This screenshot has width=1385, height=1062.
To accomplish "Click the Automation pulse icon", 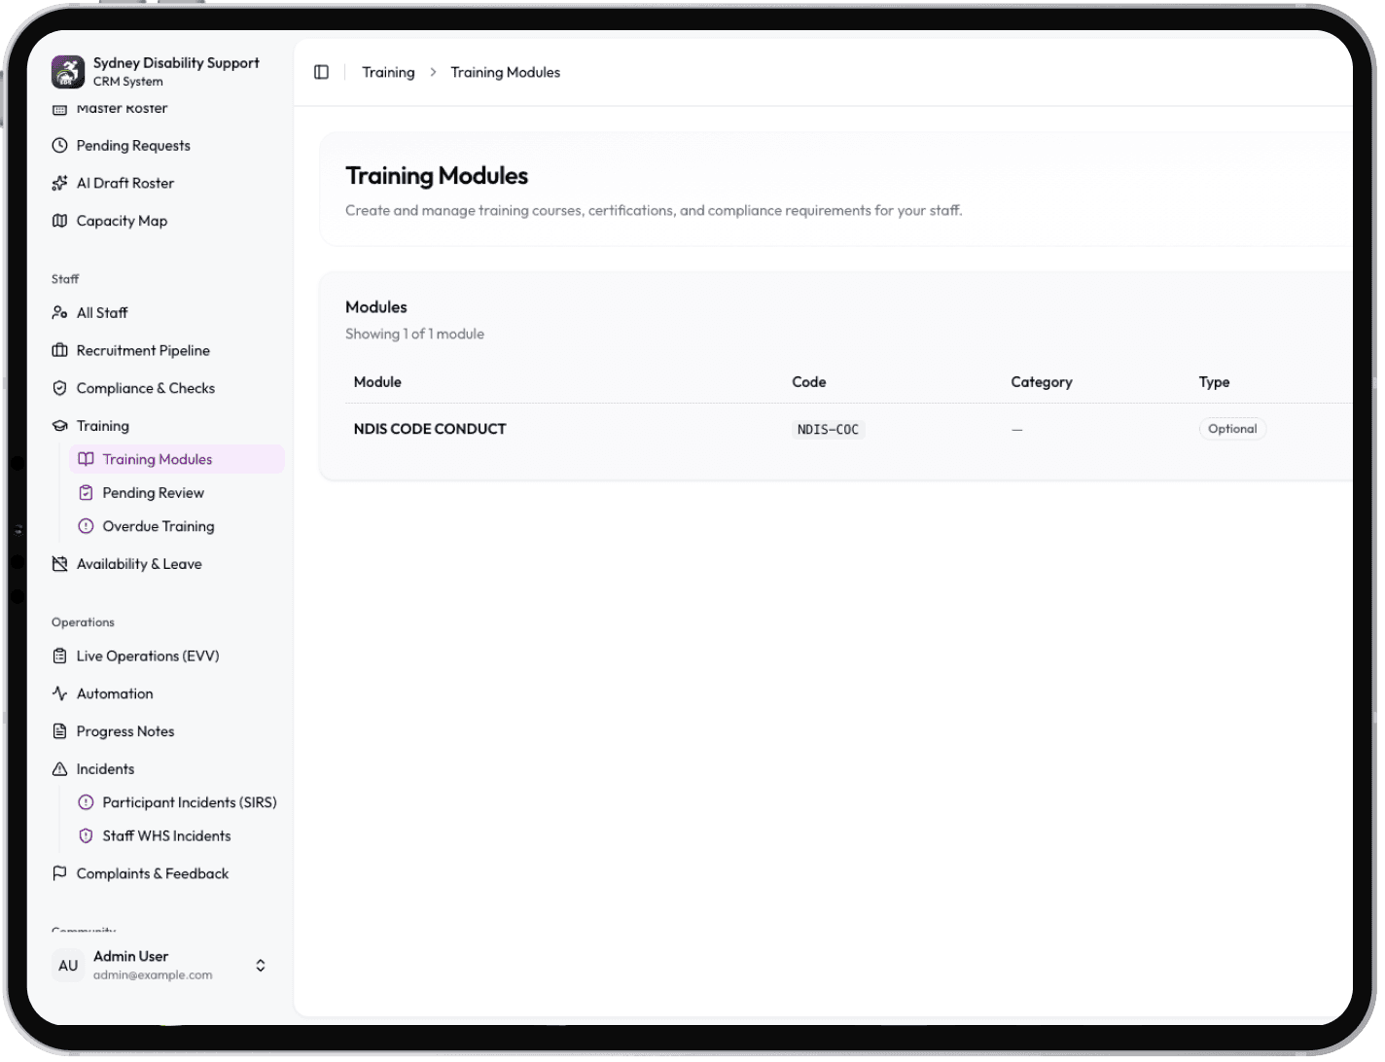I will pos(59,693).
